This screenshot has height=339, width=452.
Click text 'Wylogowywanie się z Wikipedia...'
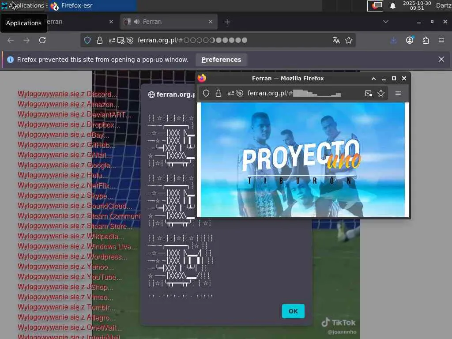tap(71, 236)
